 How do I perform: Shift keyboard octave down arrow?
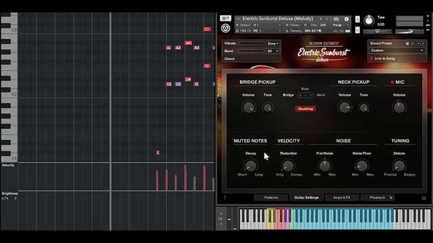[x=221, y=223]
